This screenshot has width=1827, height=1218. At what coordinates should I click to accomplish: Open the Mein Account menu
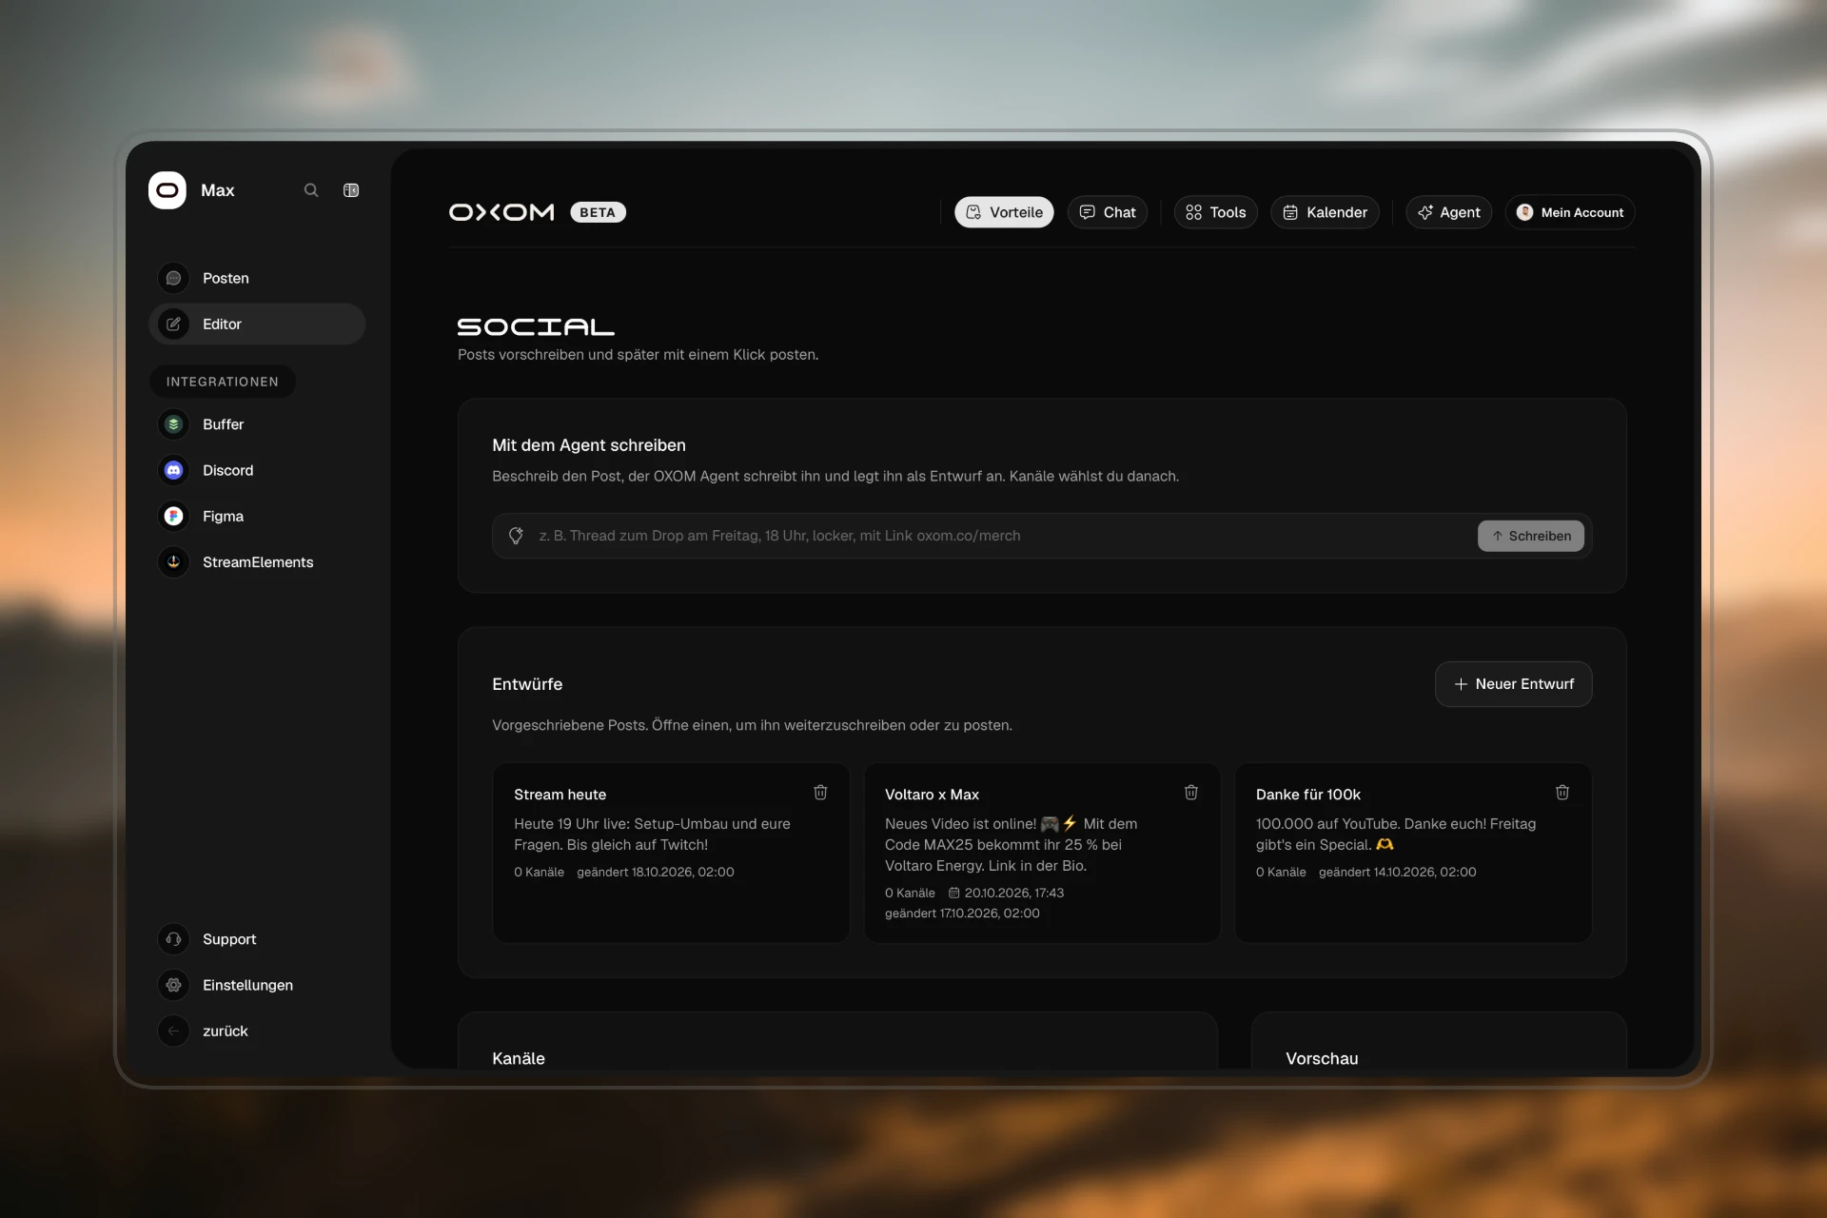[x=1570, y=212]
